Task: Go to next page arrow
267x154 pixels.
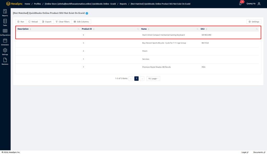Action: tap(142, 79)
